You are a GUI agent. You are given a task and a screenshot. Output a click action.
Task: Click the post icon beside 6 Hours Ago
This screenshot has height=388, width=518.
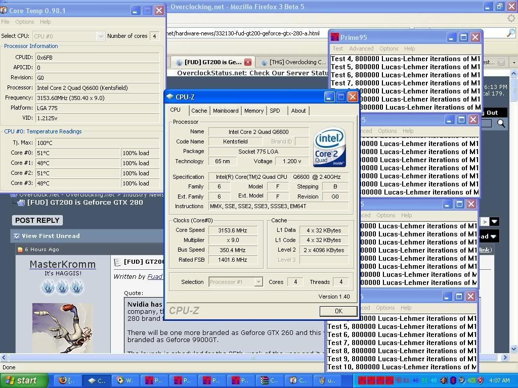(x=20, y=250)
